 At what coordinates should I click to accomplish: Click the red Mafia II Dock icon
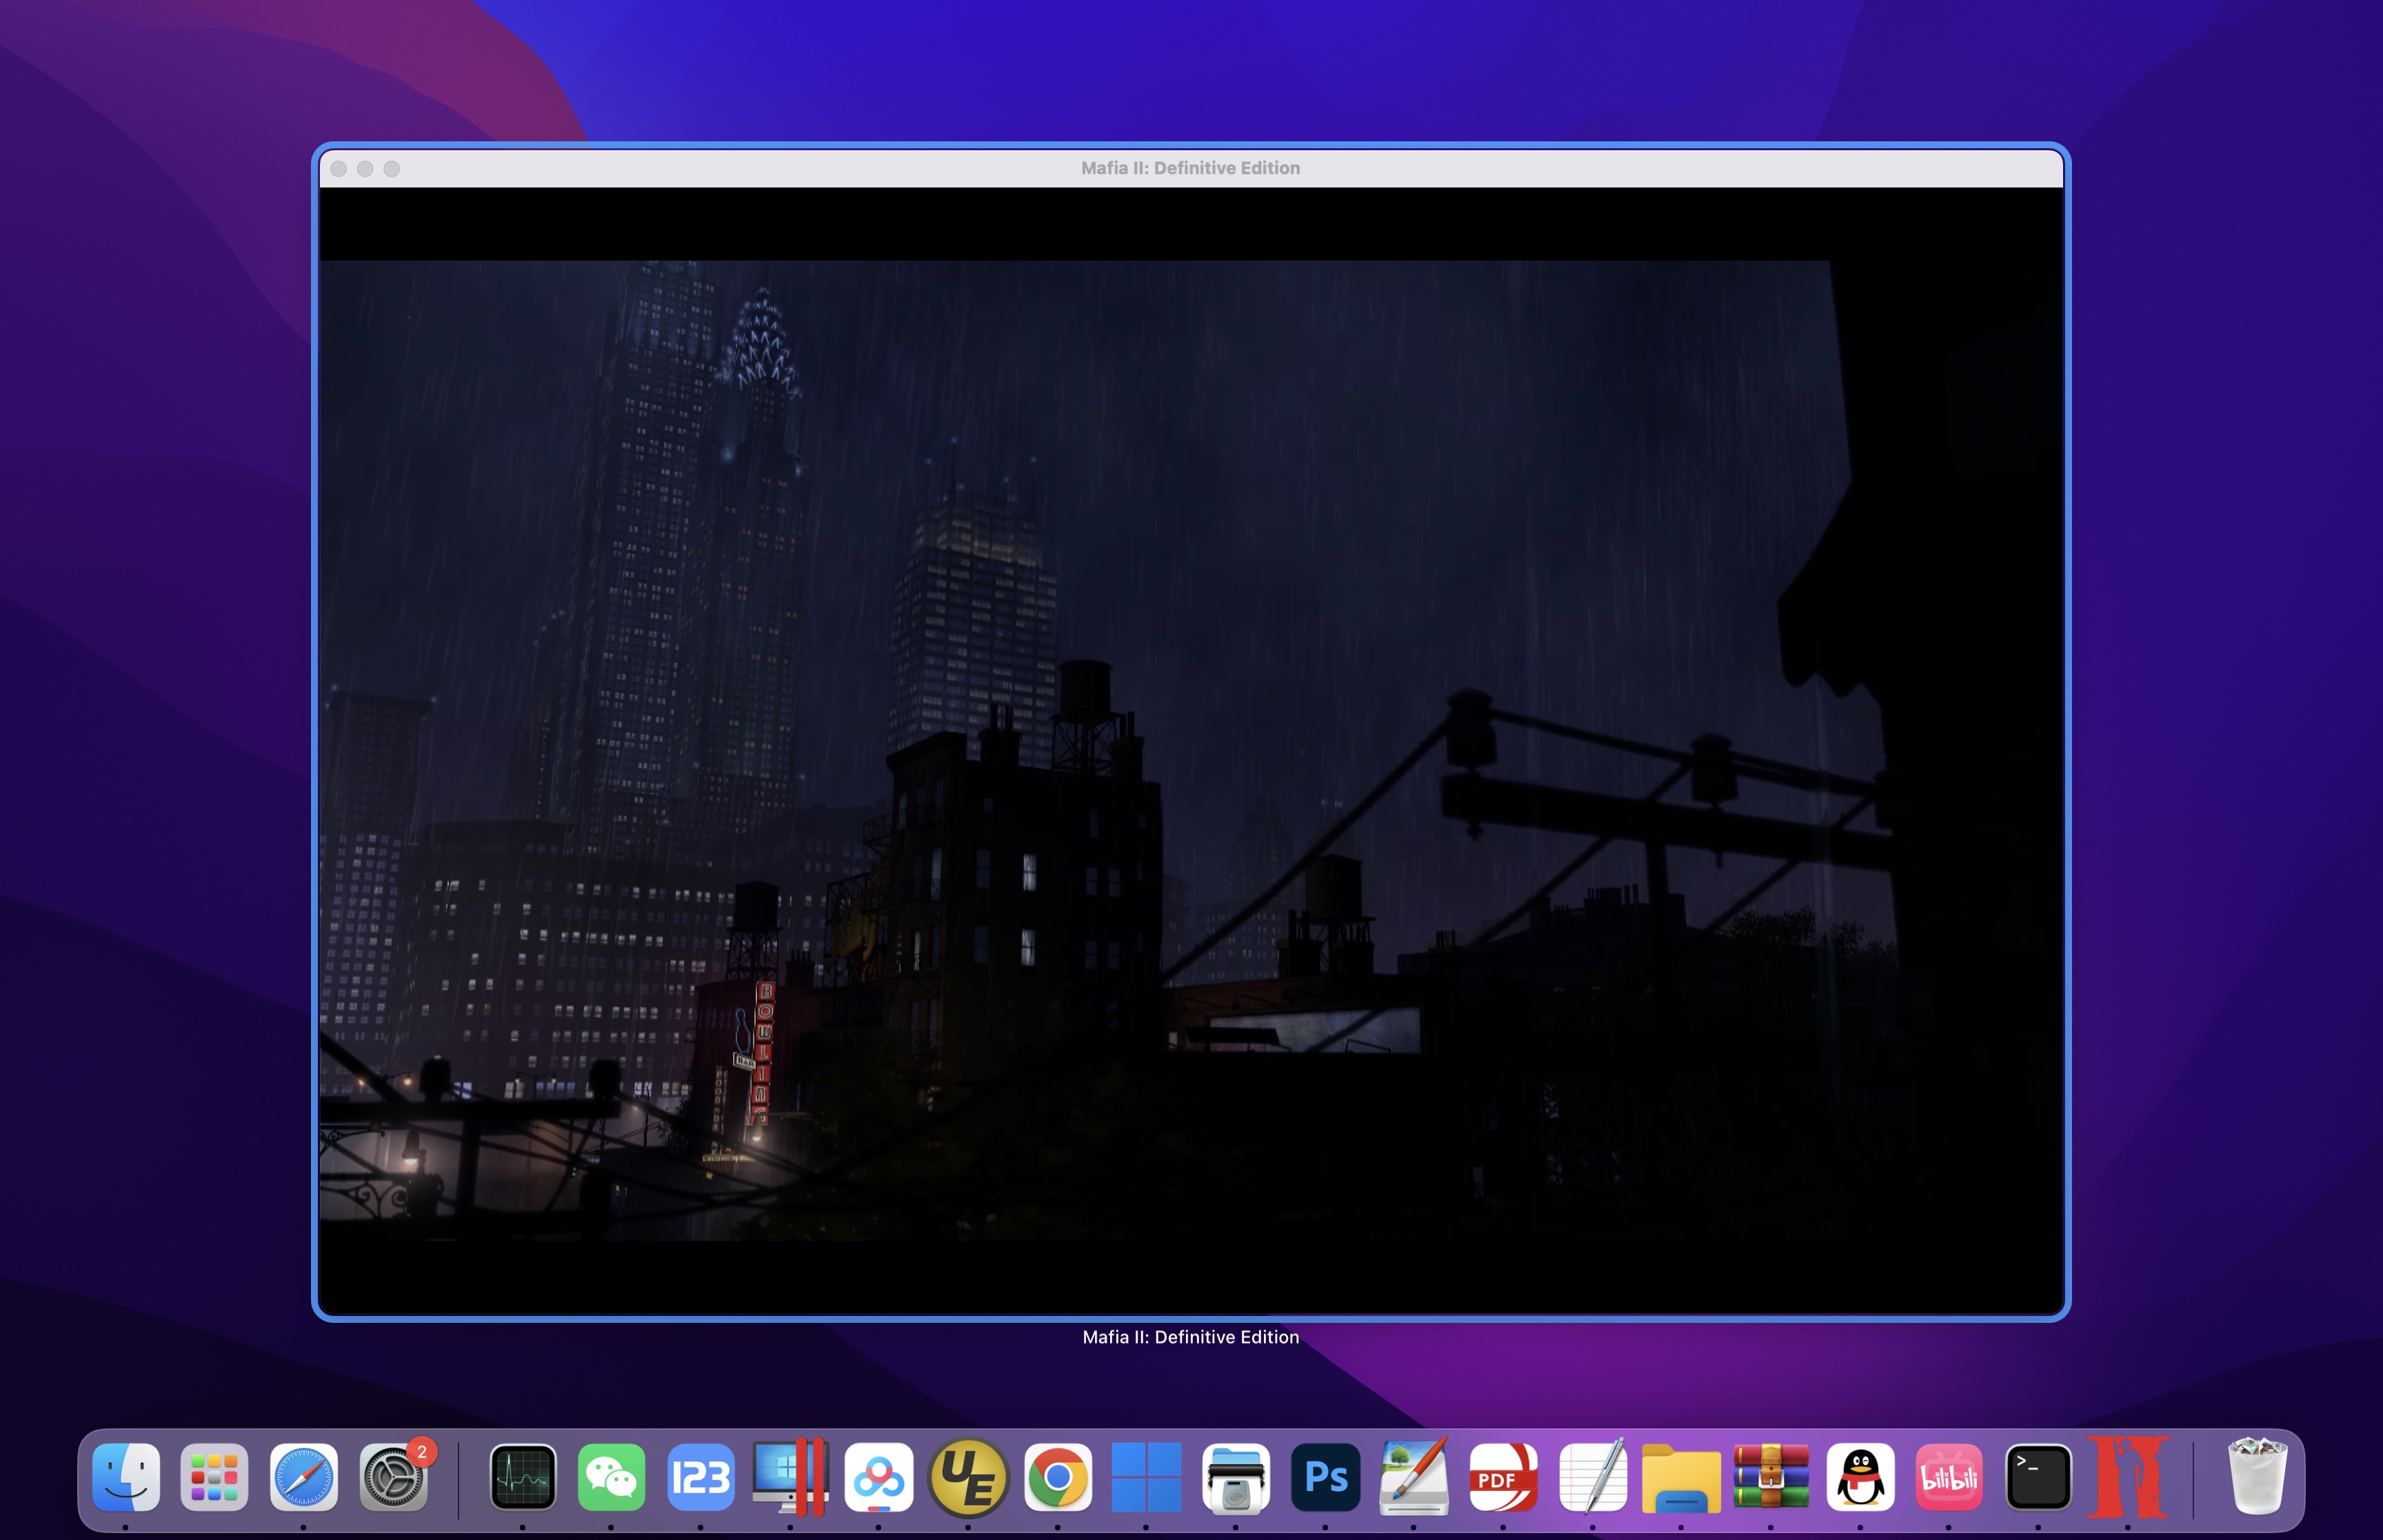click(2128, 1477)
